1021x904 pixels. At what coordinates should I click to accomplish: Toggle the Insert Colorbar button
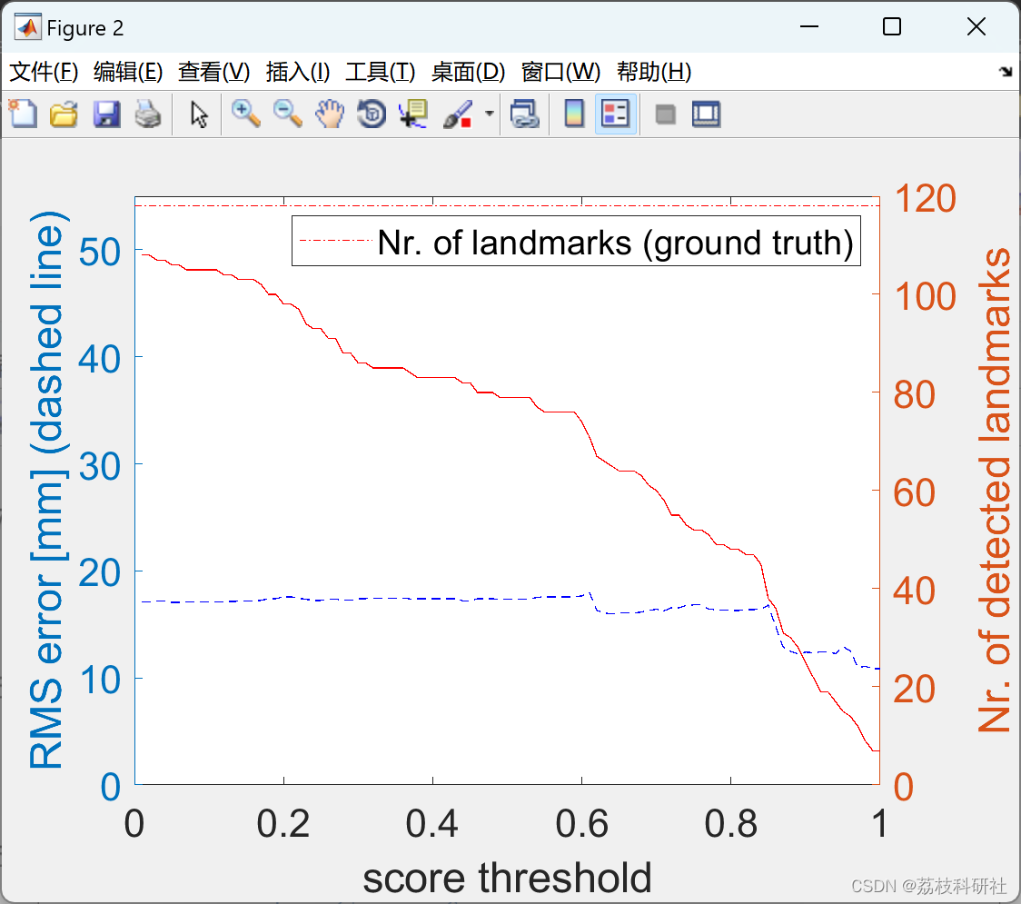[x=574, y=114]
